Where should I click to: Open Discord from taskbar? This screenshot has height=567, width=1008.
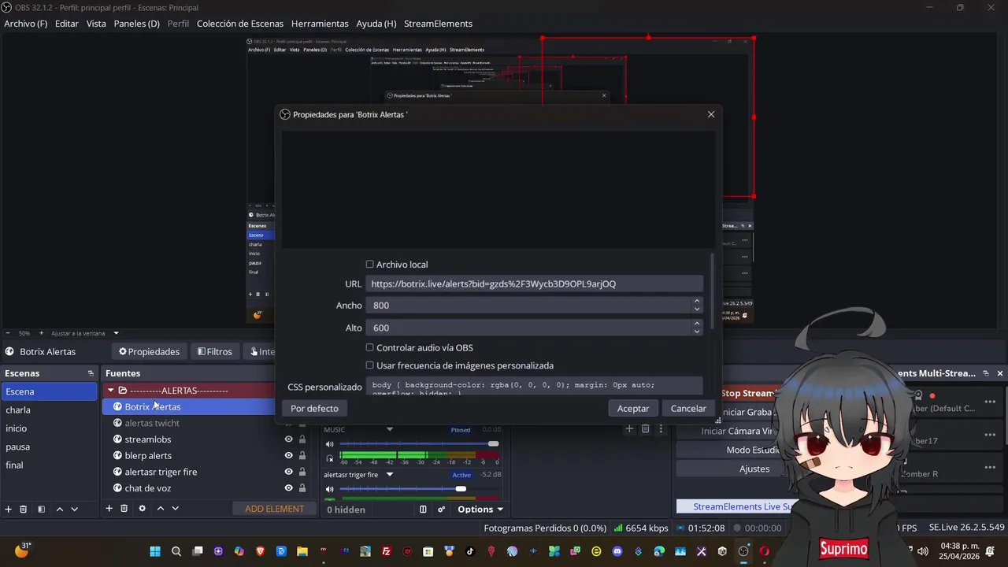point(617,551)
